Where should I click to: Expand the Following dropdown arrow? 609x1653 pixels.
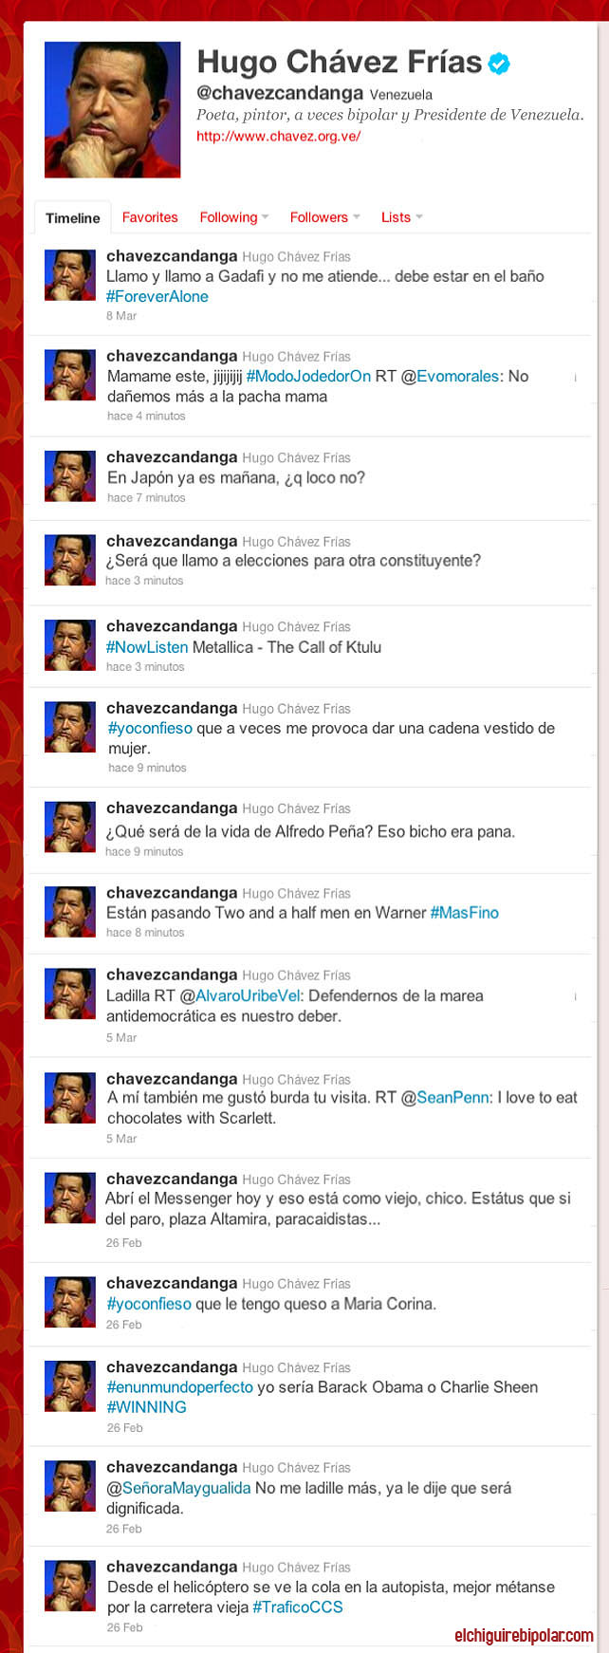point(266,217)
